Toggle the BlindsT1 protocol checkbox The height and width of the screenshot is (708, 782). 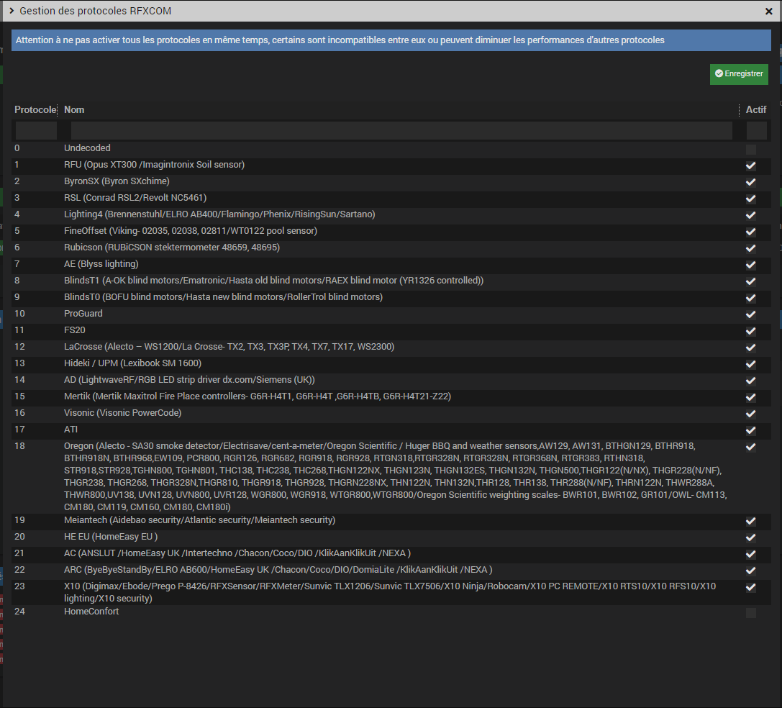[750, 281]
